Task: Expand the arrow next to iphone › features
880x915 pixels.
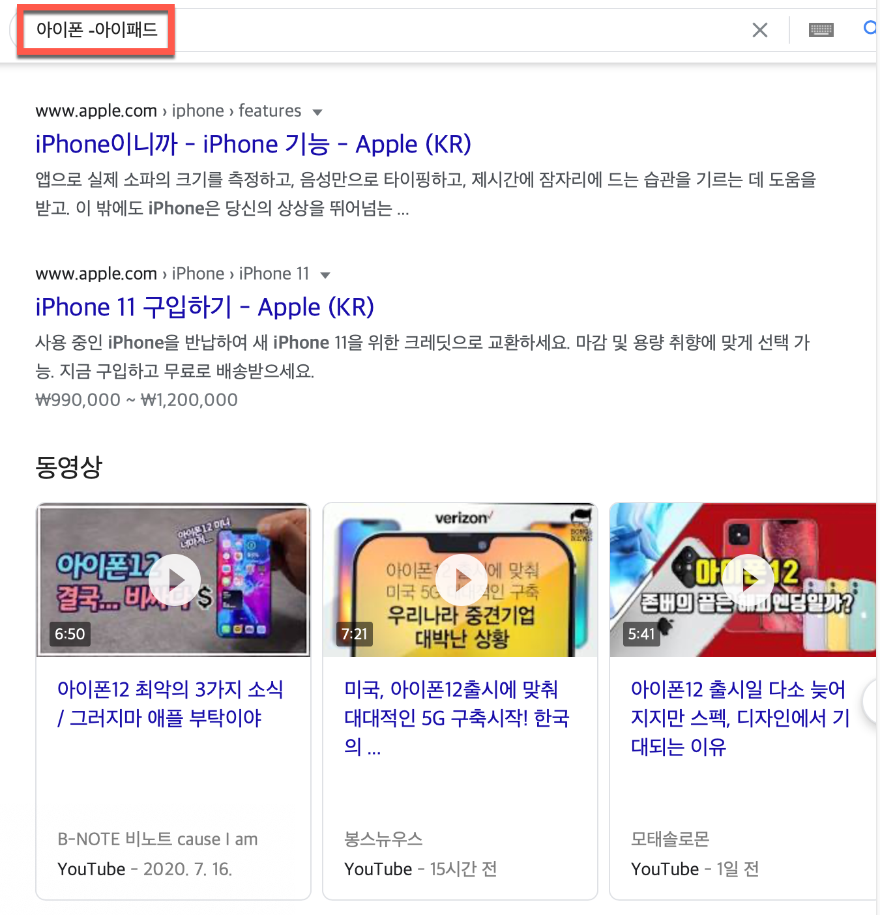Action: [x=317, y=112]
